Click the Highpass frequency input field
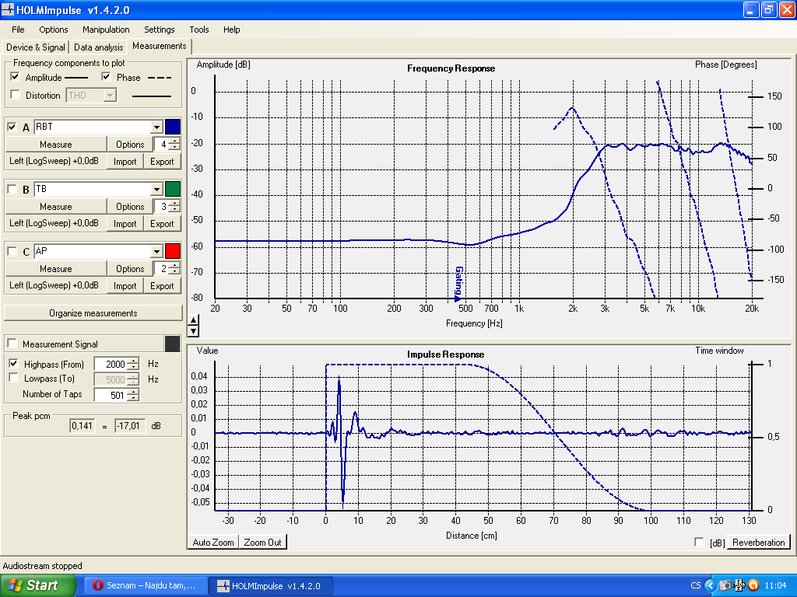Viewport: 797px width, 597px height. 111,364
